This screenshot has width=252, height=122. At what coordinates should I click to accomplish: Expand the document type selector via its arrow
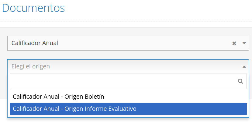(x=244, y=43)
